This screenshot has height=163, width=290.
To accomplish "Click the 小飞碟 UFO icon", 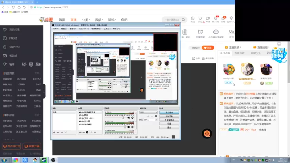I will (216, 32).
